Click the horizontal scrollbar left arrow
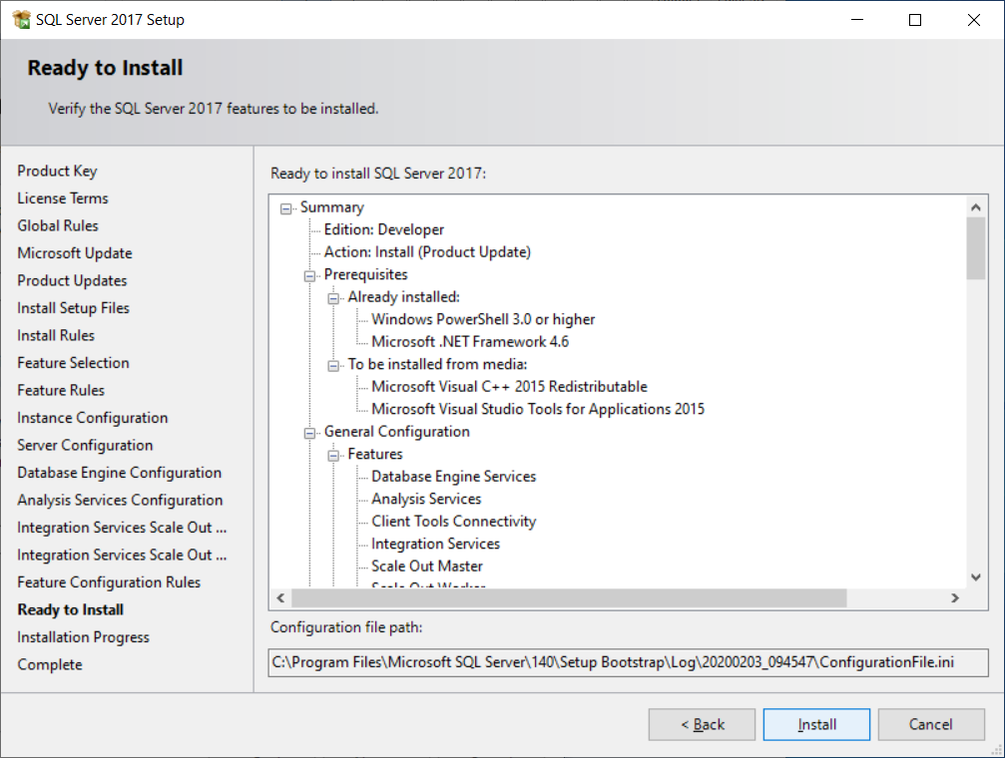This screenshot has height=758, width=1005. tap(281, 598)
